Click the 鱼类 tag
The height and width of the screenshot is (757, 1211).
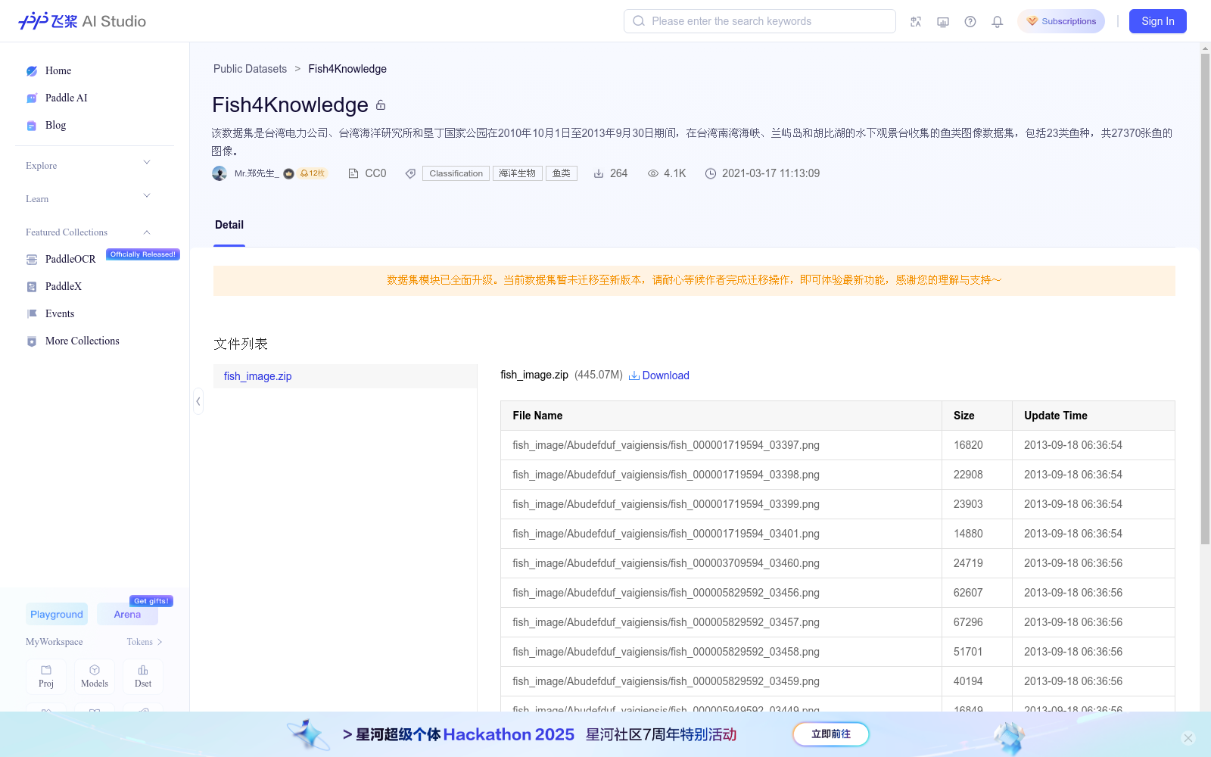point(562,173)
